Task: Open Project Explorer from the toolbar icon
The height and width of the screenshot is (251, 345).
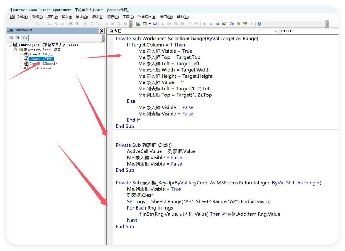Action: click(232, 24)
